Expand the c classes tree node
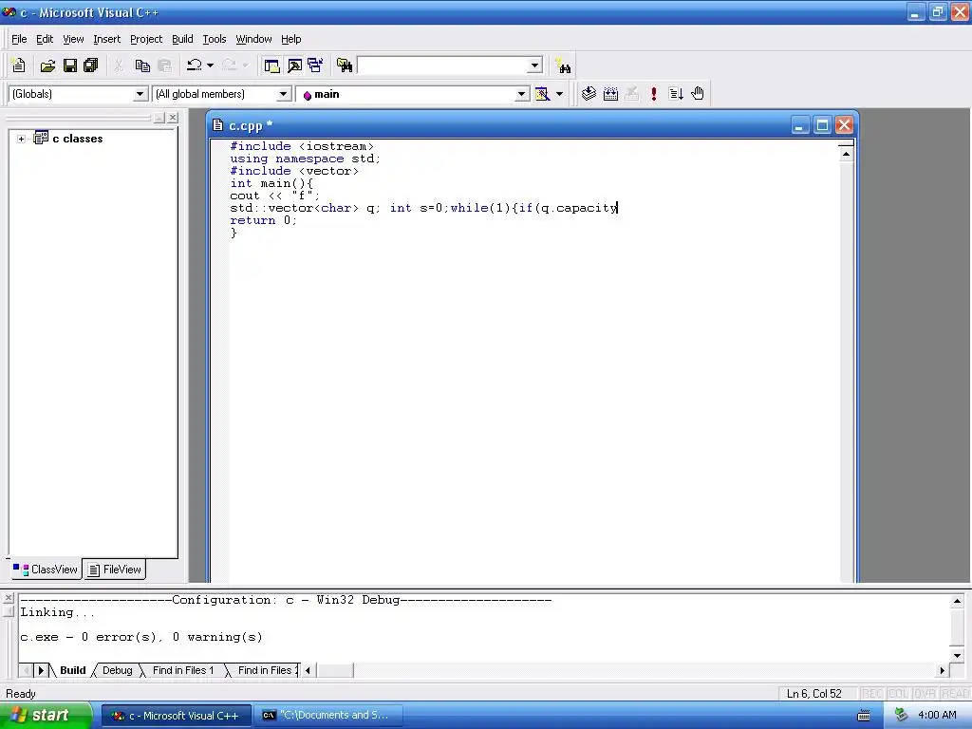 pyautogui.click(x=21, y=139)
